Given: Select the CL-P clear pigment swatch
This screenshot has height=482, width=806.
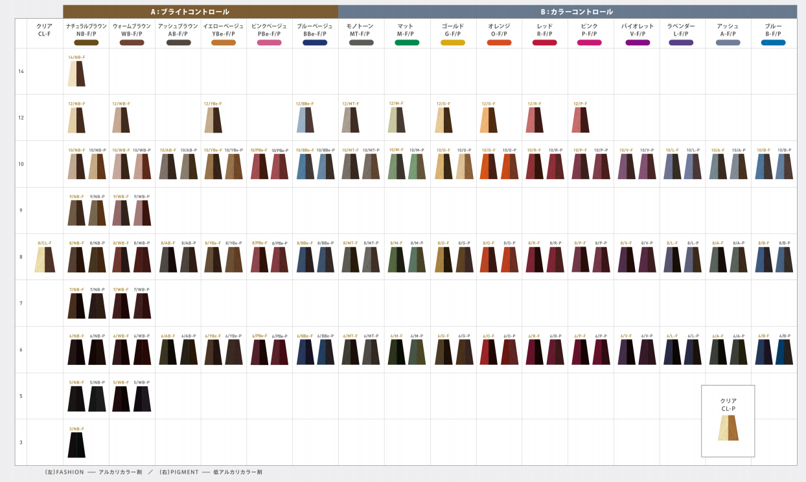Looking at the screenshot, I should pyautogui.click(x=728, y=428).
